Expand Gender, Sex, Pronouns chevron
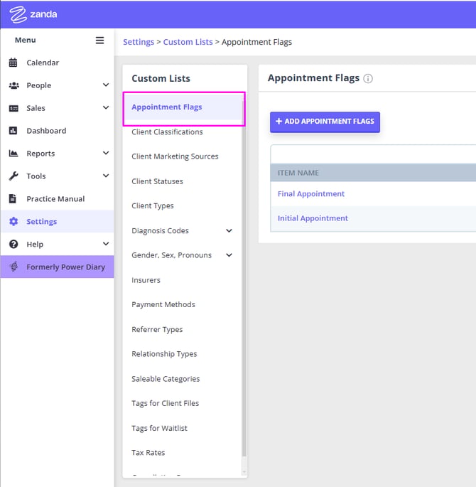 (x=229, y=255)
